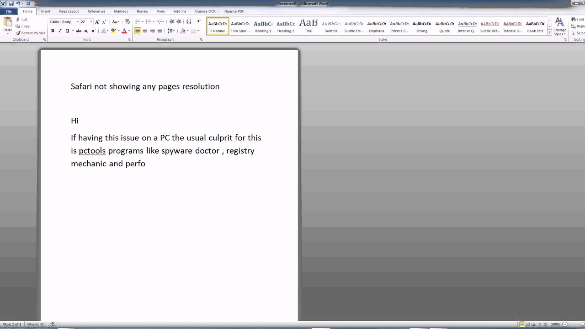Open the Change Styles dropdown
The height and width of the screenshot is (329, 585).
559,27
